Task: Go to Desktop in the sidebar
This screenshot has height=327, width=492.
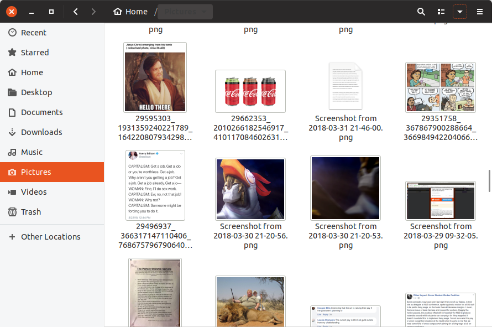Action: [52, 92]
